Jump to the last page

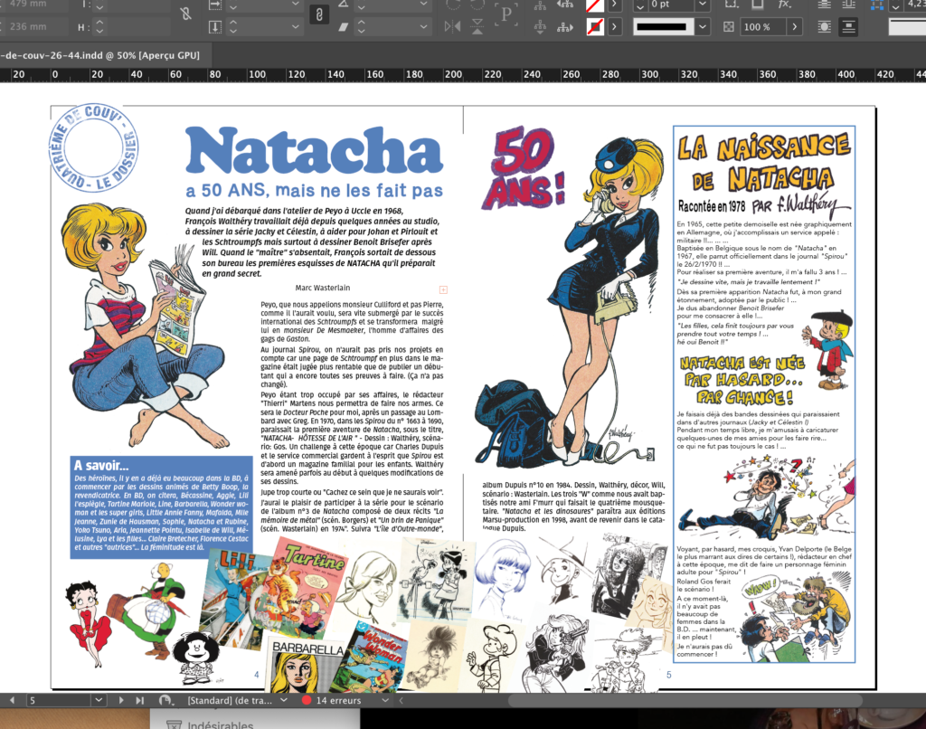point(139,700)
